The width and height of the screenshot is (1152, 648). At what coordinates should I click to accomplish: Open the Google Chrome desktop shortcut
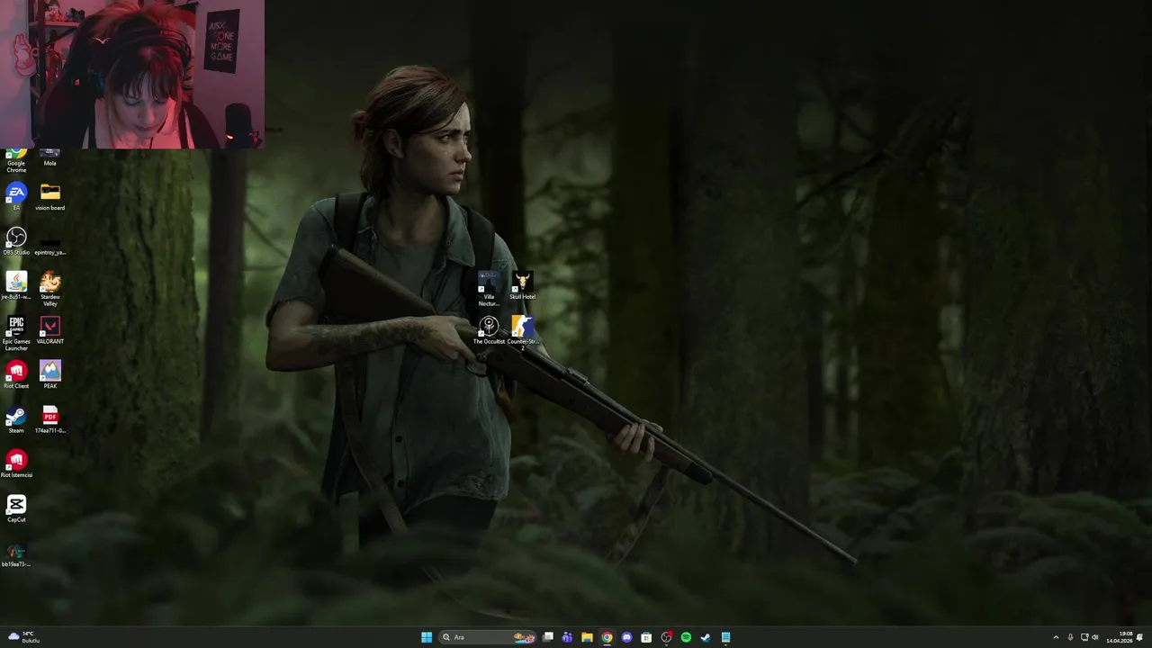point(16,161)
